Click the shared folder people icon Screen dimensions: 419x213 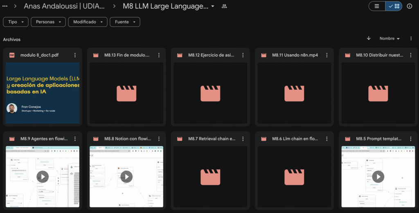pos(224,6)
